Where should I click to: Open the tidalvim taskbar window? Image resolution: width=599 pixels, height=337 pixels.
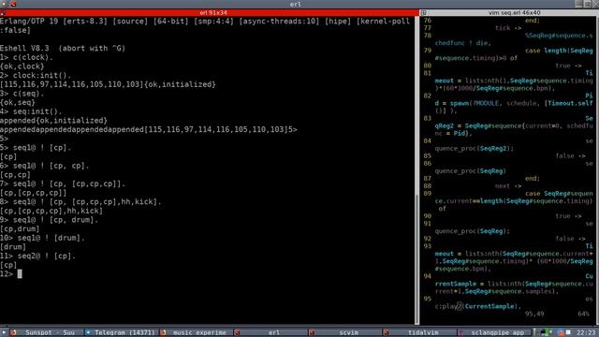click(420, 332)
